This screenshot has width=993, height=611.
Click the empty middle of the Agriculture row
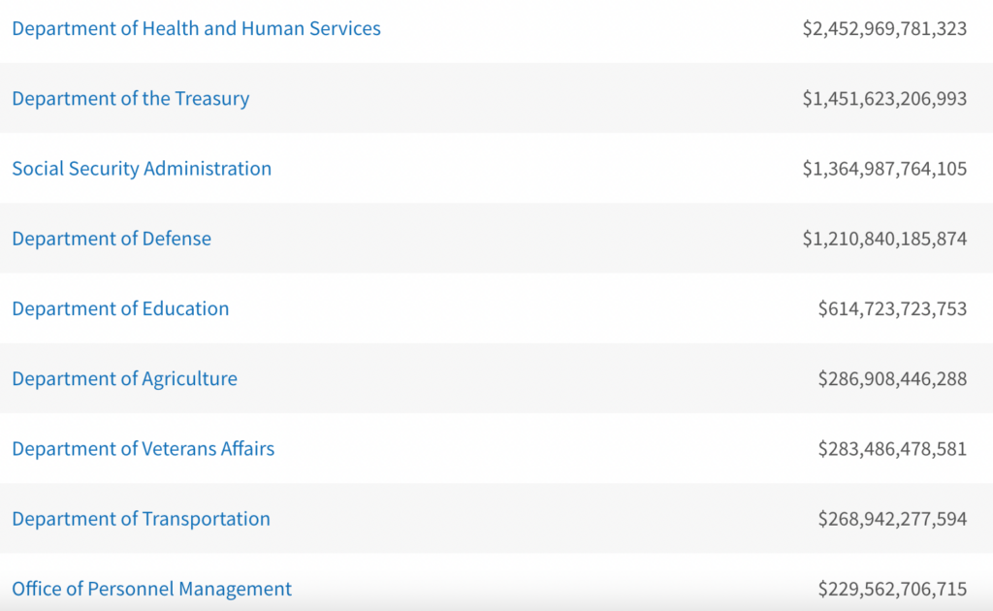click(524, 379)
